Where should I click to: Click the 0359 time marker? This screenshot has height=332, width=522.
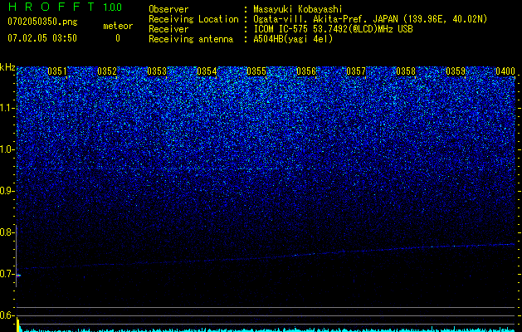click(456, 71)
